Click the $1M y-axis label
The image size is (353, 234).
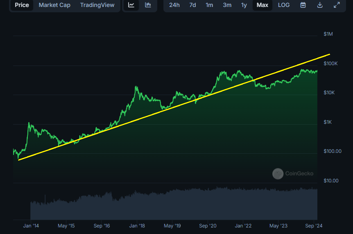click(328, 34)
